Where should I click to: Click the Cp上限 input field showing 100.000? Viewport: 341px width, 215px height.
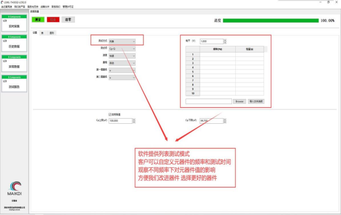[x=121, y=120]
